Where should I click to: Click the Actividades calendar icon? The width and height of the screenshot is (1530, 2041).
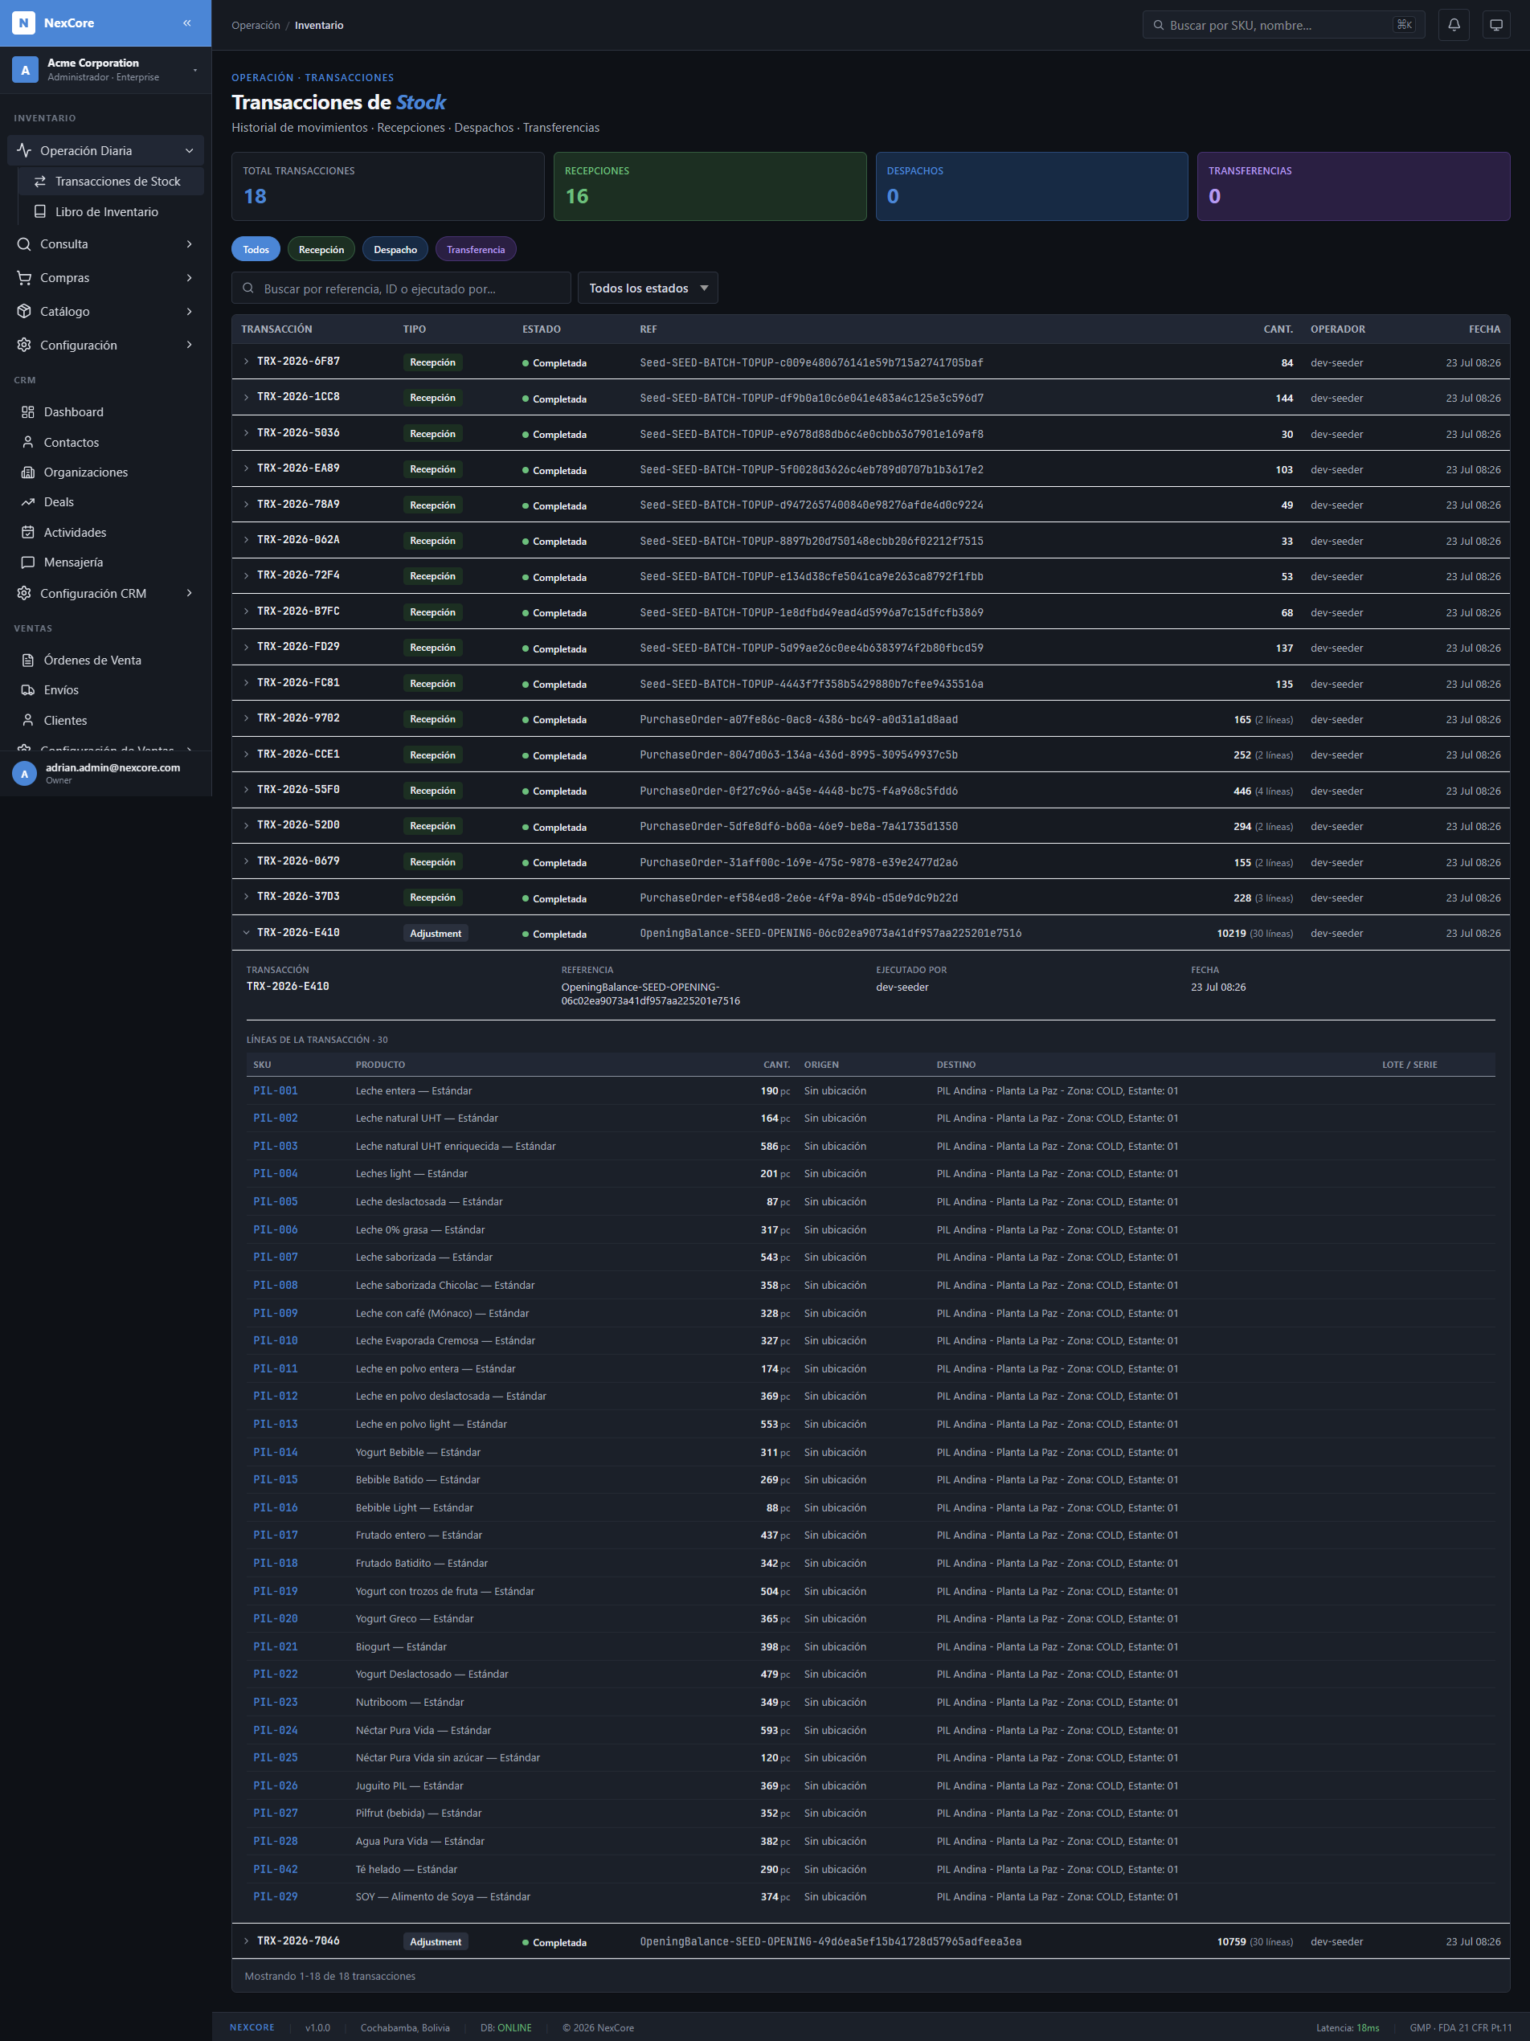click(27, 533)
